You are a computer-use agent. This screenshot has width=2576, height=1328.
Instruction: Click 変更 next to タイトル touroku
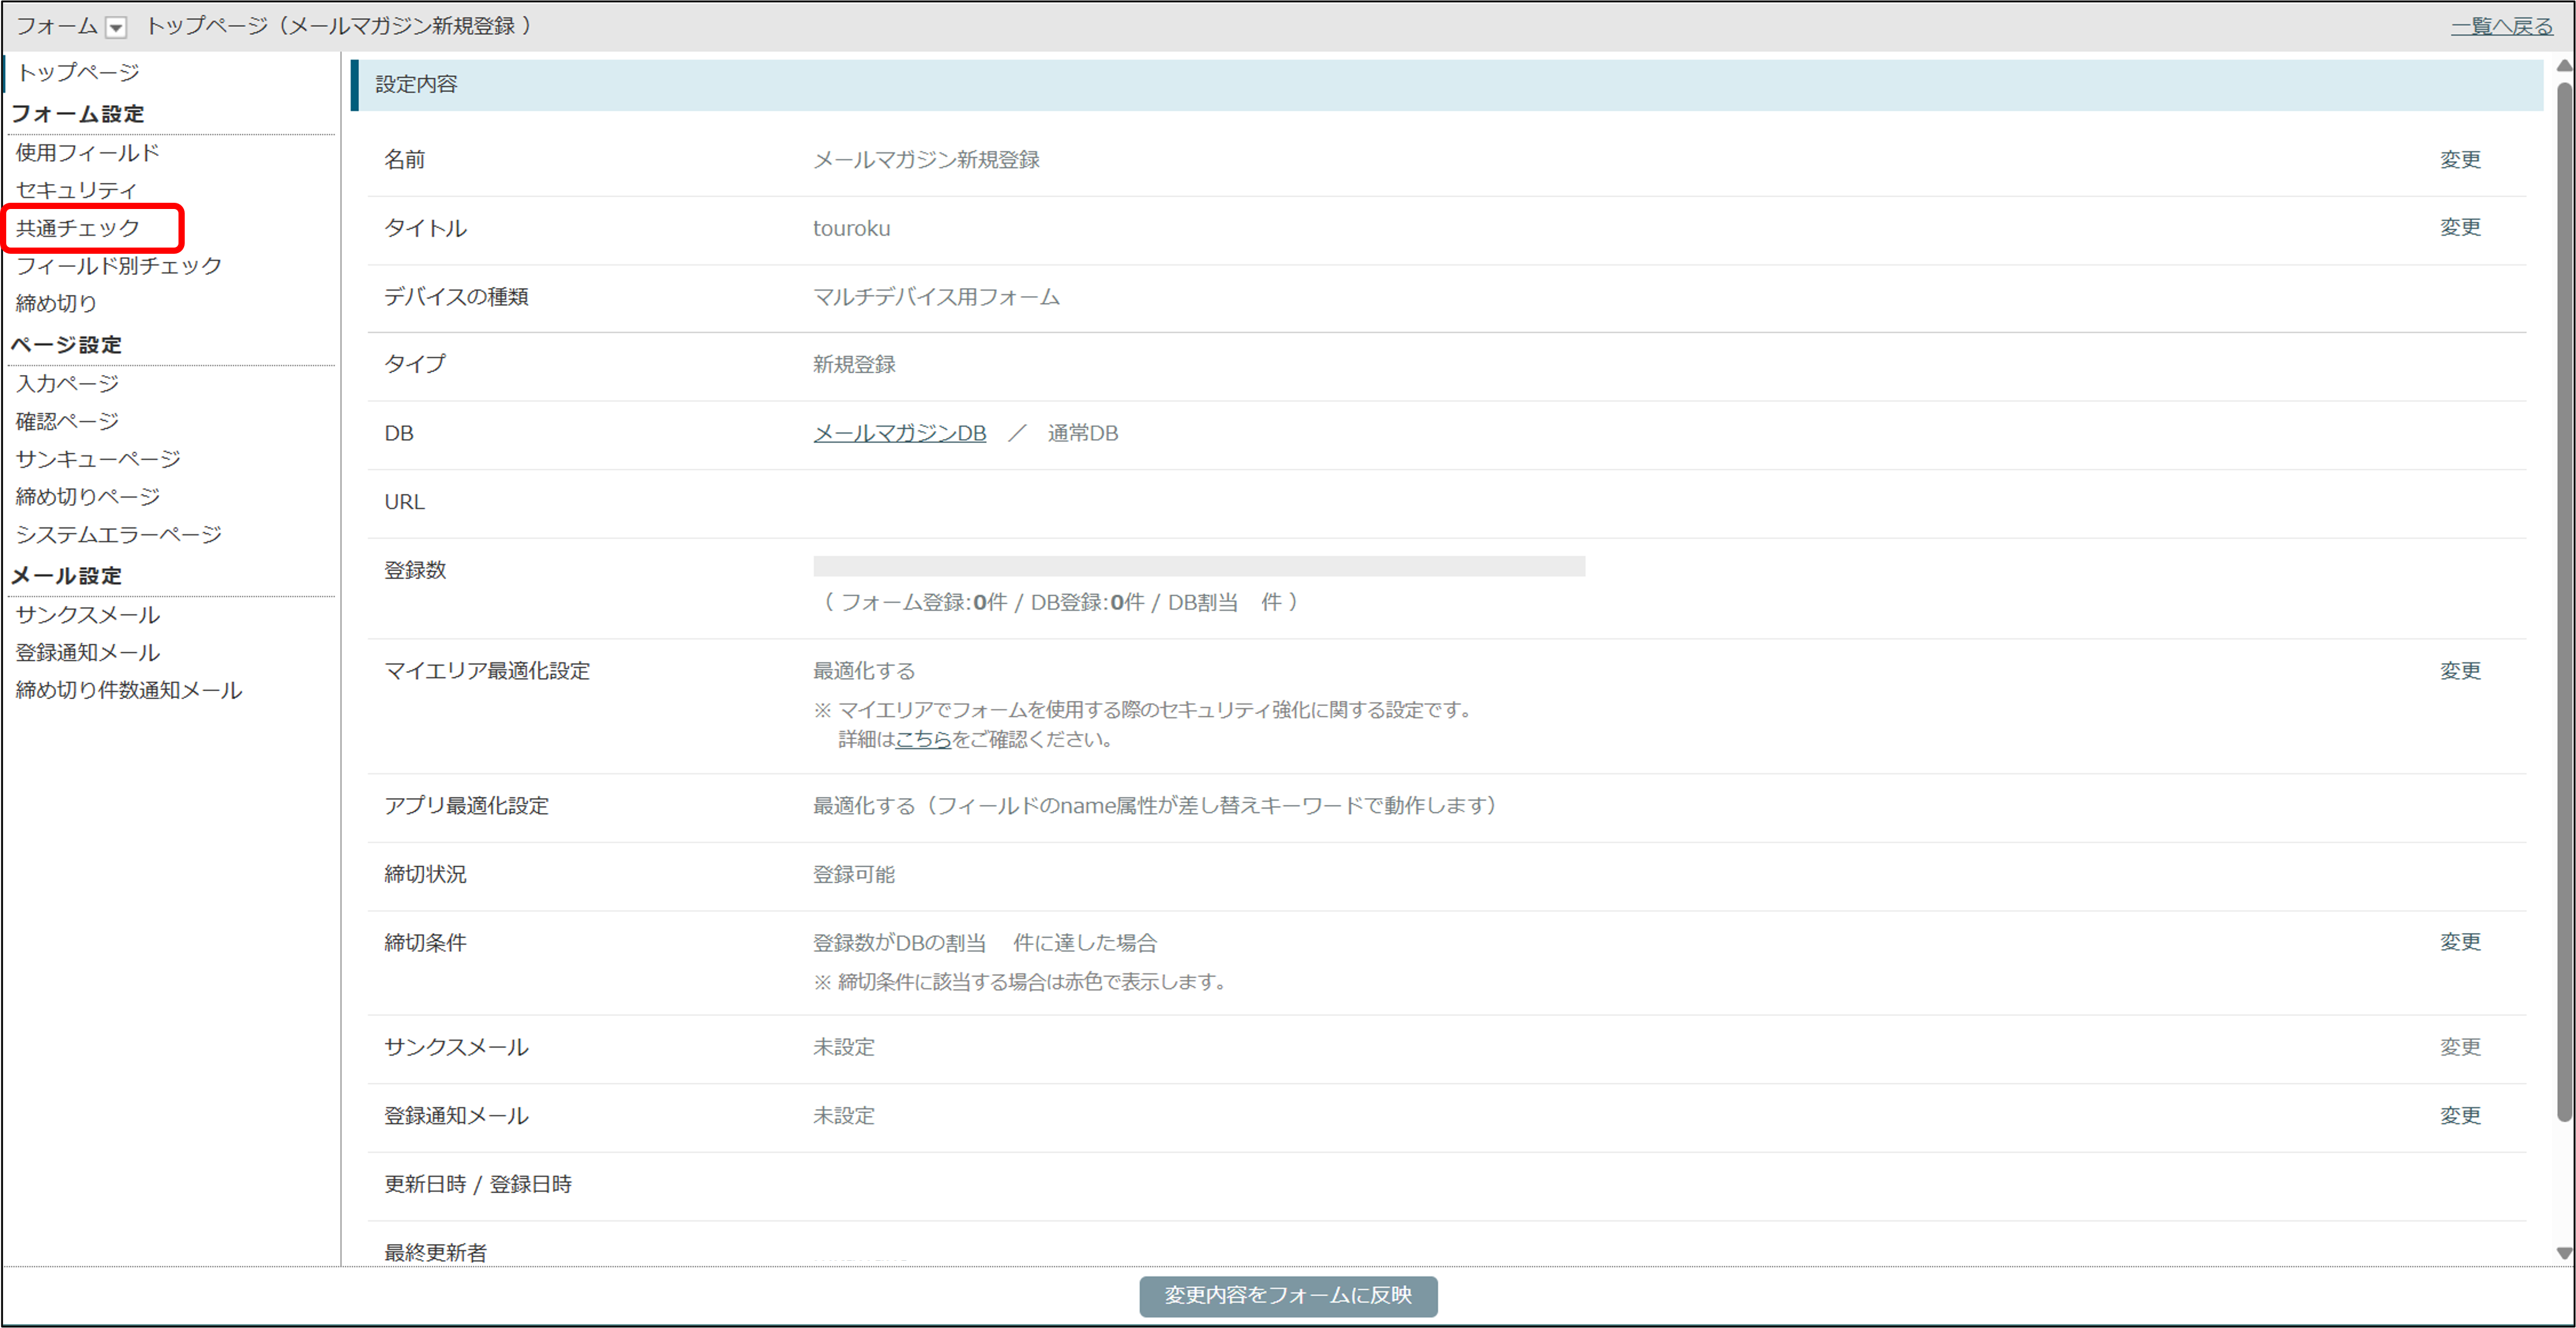[2460, 228]
